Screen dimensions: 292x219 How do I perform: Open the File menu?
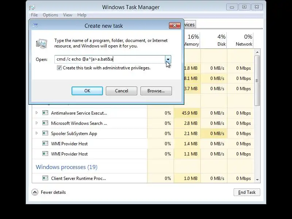tap(34, 15)
